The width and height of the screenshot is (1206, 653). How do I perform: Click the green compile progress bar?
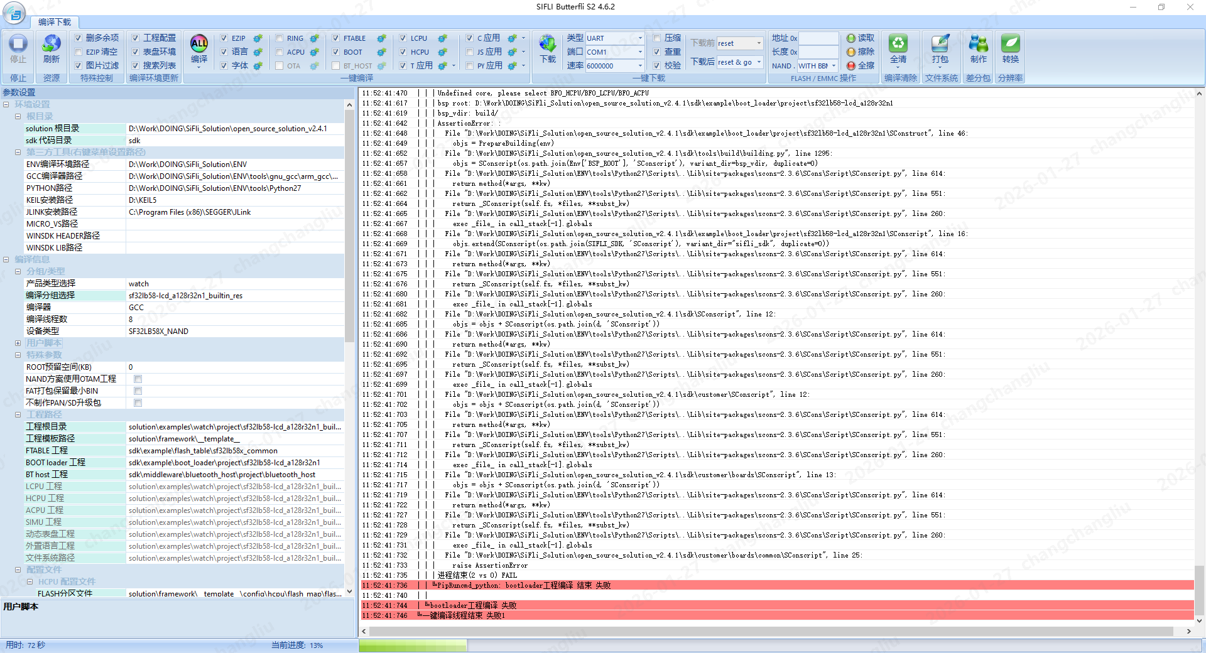coord(412,645)
